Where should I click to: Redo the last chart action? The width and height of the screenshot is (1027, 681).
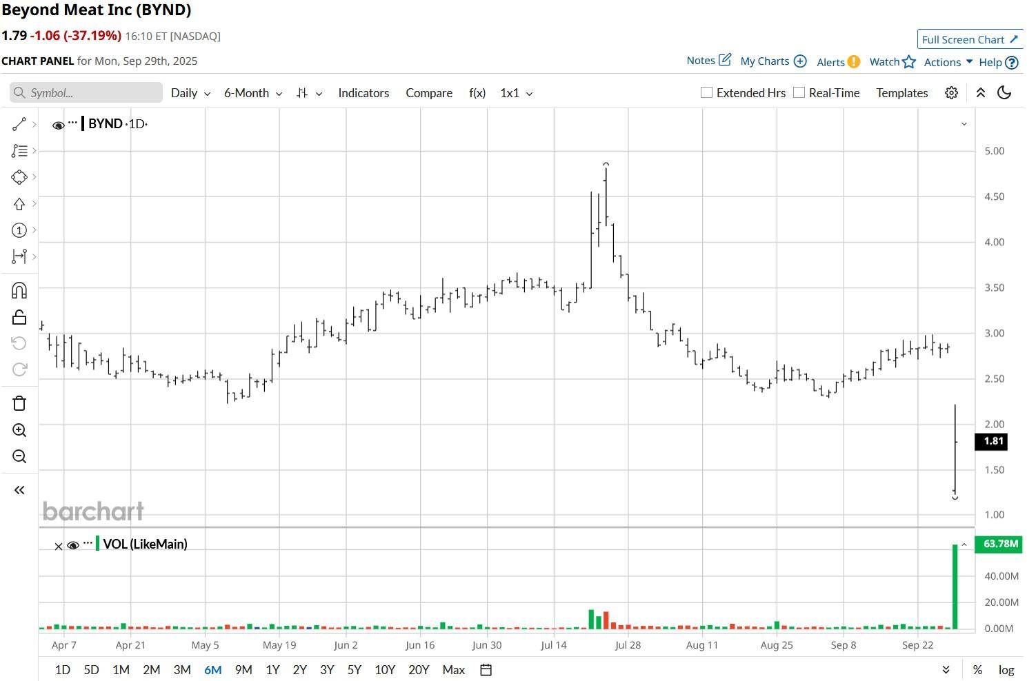coord(19,369)
